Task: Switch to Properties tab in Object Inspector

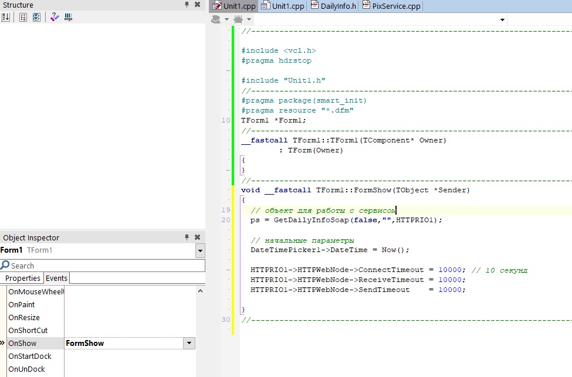Action: click(x=23, y=278)
